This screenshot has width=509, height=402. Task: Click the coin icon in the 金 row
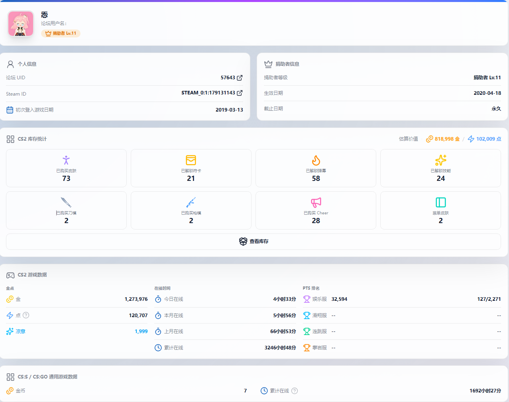coord(10,299)
